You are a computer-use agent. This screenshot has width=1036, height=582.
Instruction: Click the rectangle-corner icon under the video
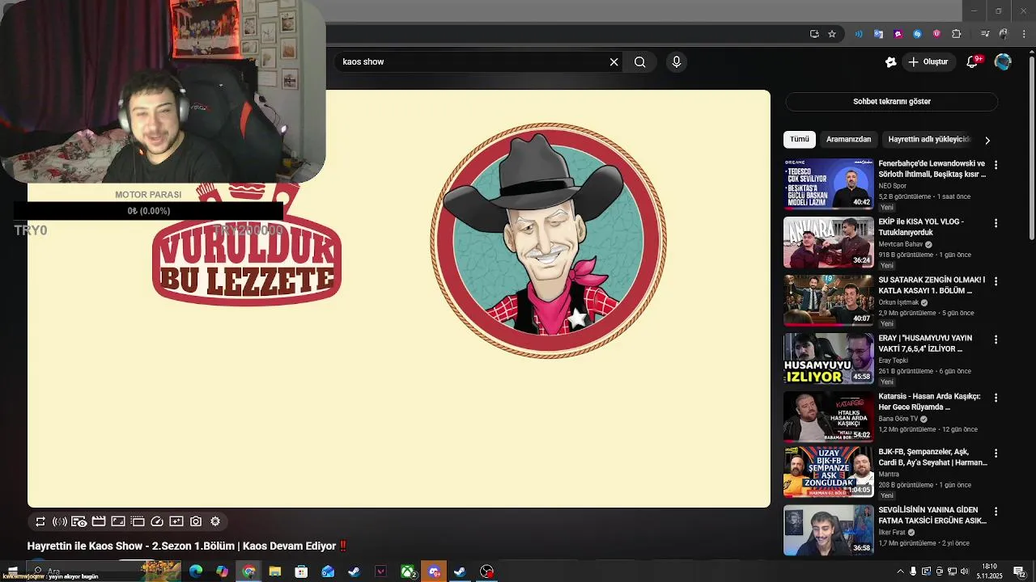pyautogui.click(x=117, y=521)
